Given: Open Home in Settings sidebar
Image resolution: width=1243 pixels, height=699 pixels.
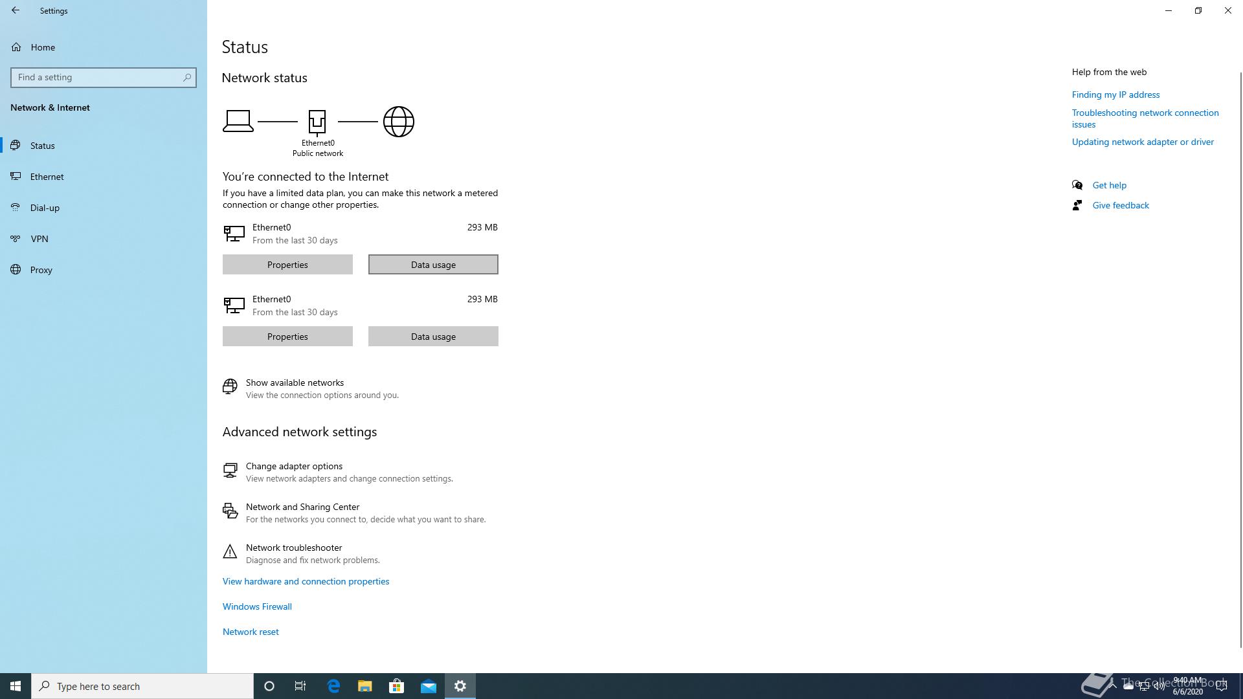Looking at the screenshot, I should (x=104, y=47).
